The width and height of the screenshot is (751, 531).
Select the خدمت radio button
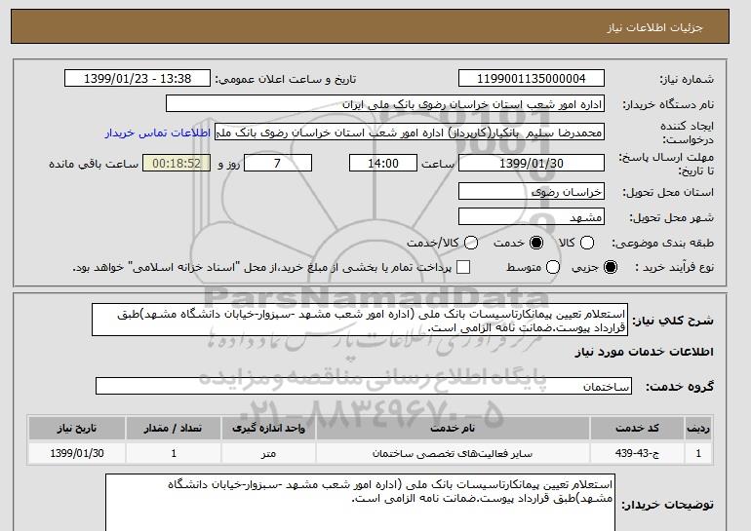(536, 243)
